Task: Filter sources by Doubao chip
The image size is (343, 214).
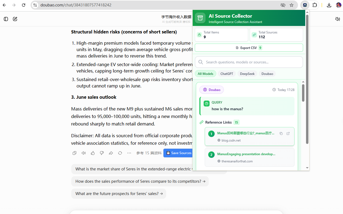Action: [267, 74]
